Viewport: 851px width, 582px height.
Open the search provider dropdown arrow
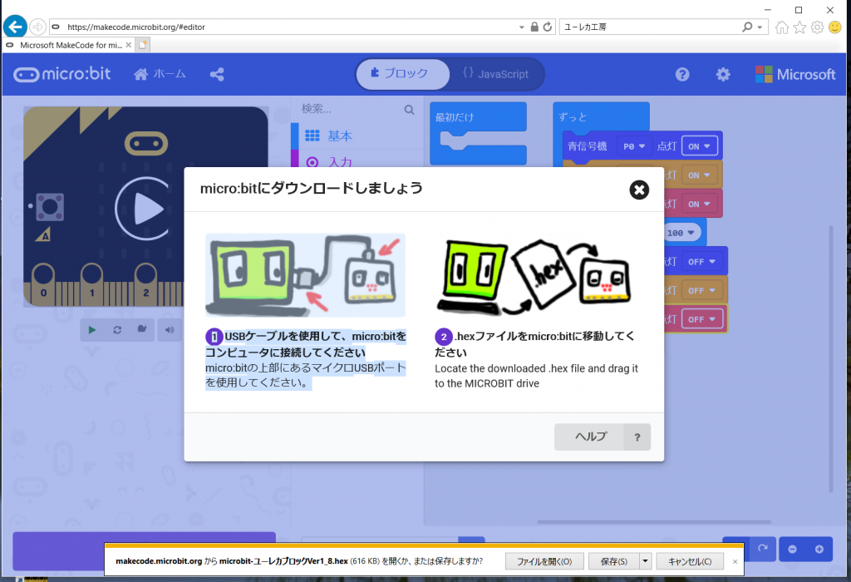pos(760,27)
